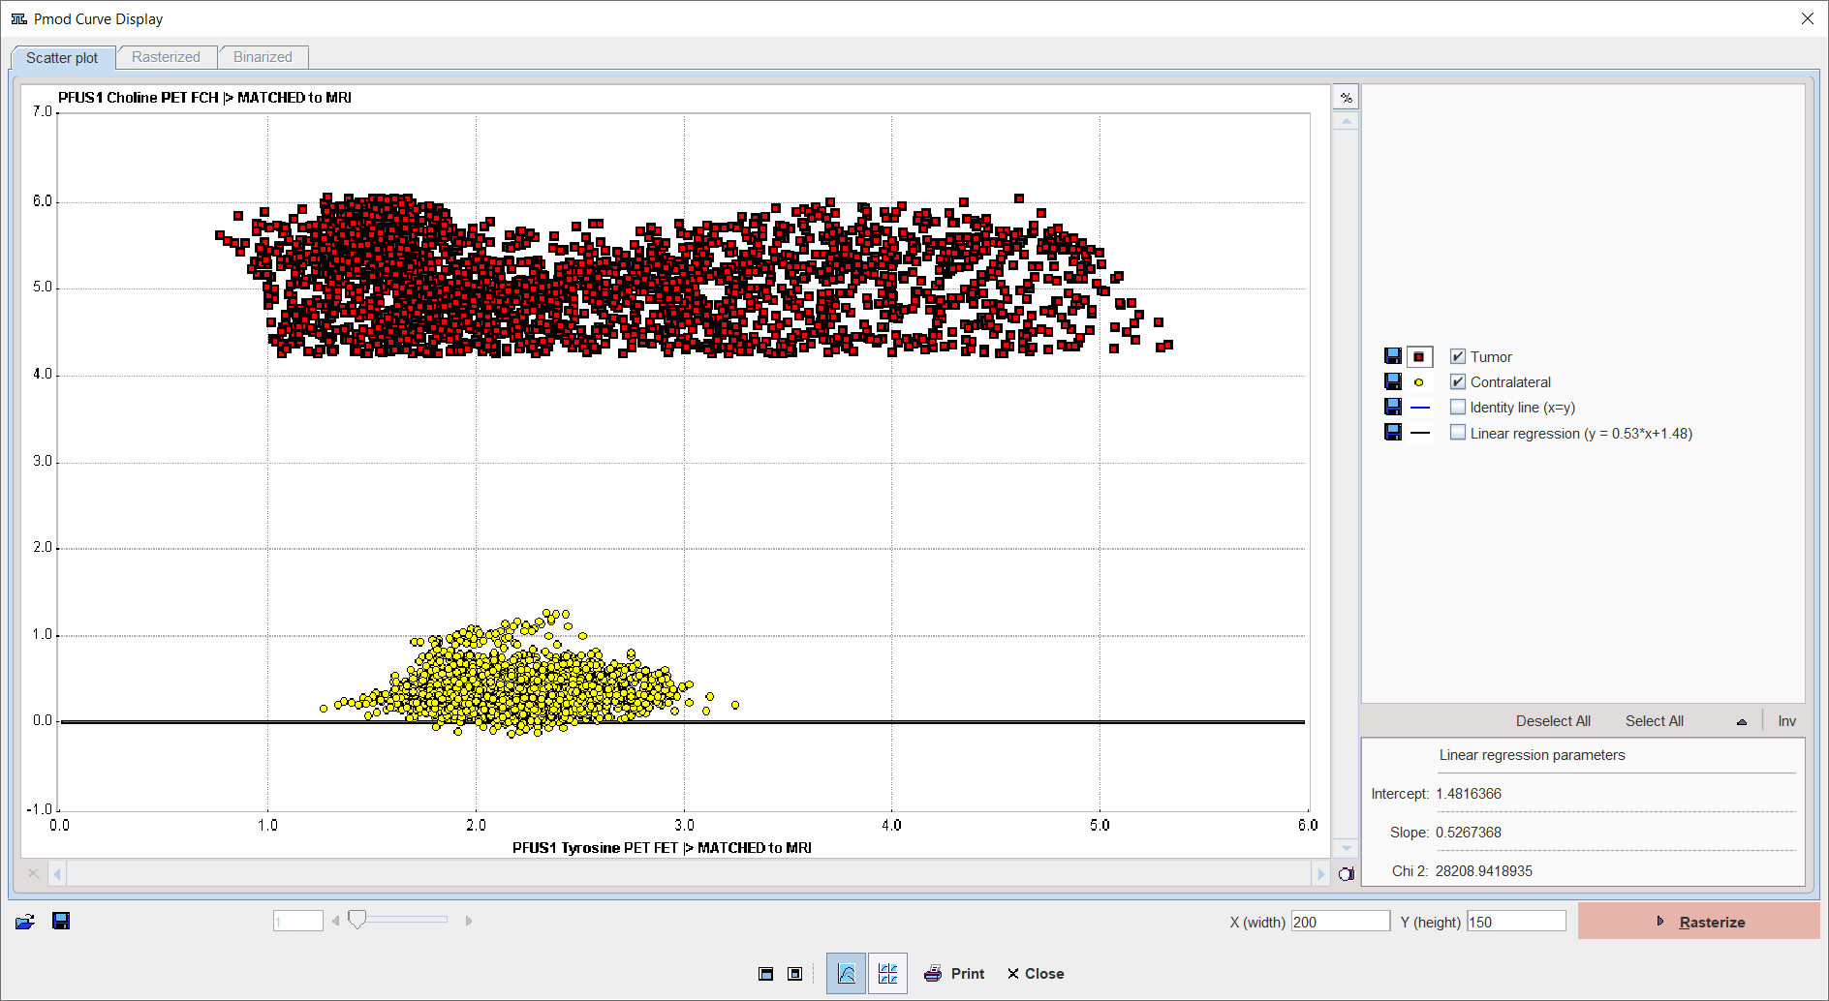Enable the Identity line (x=y) checkbox

pyautogui.click(x=1457, y=407)
